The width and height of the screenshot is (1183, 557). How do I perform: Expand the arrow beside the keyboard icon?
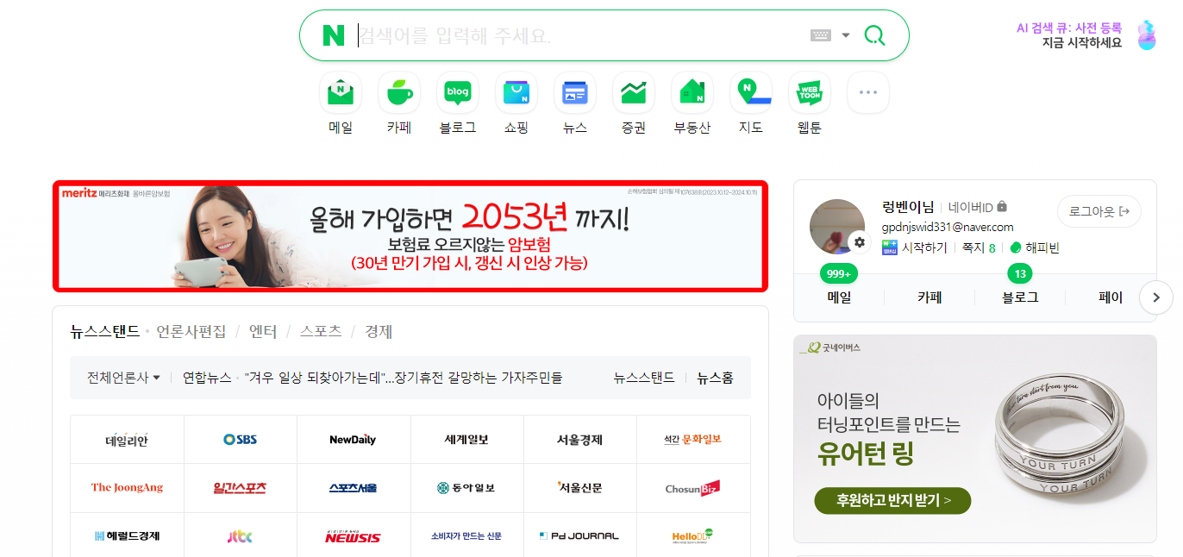coord(846,35)
